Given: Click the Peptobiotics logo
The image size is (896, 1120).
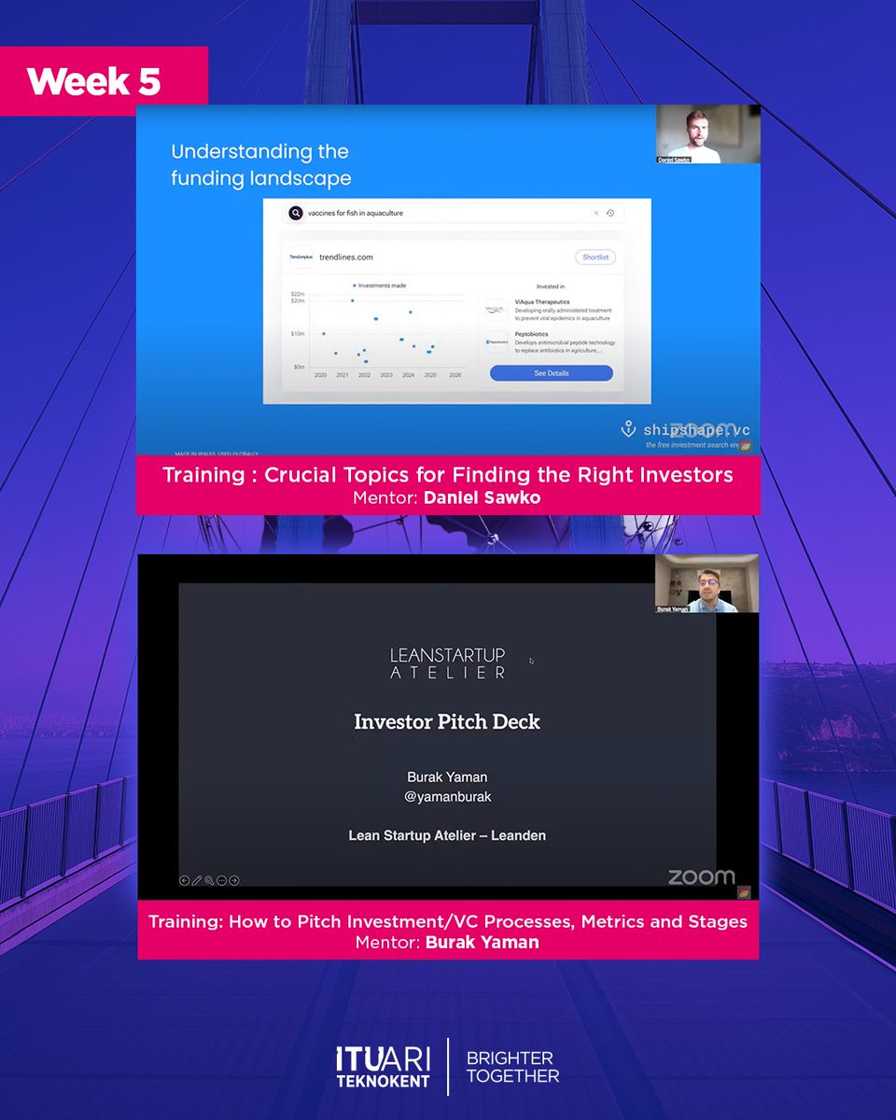Looking at the screenshot, I should pyautogui.click(x=498, y=342).
